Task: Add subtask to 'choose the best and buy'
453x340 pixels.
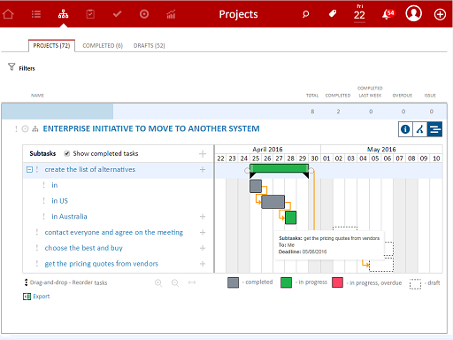Action: (203, 248)
